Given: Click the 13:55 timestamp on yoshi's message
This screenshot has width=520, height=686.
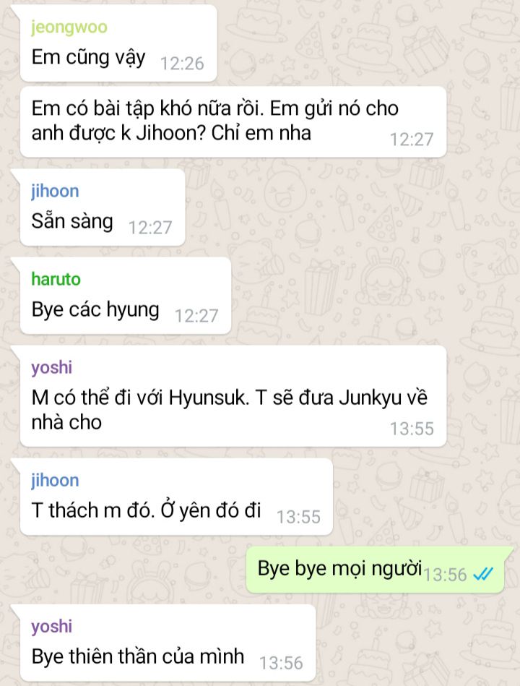Looking at the screenshot, I should tap(412, 429).
